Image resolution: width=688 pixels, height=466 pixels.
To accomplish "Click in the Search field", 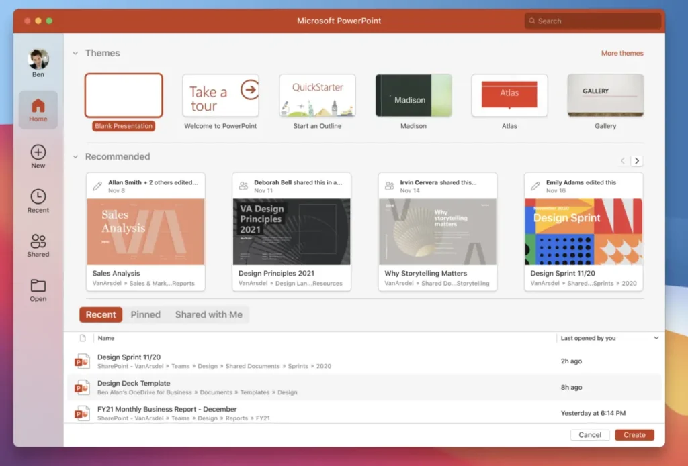I will tap(593, 21).
